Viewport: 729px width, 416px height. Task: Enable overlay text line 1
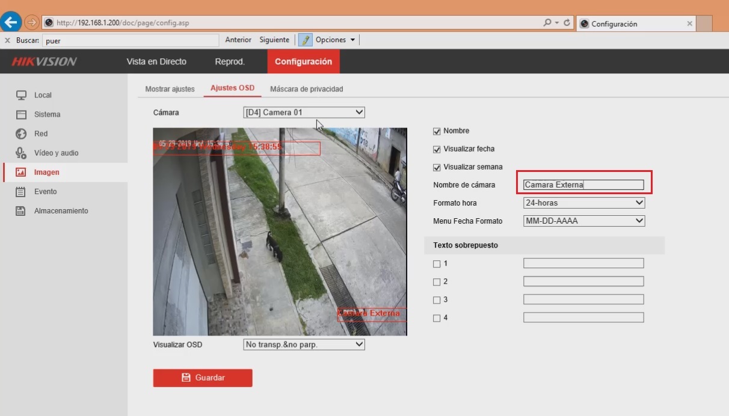click(435, 263)
